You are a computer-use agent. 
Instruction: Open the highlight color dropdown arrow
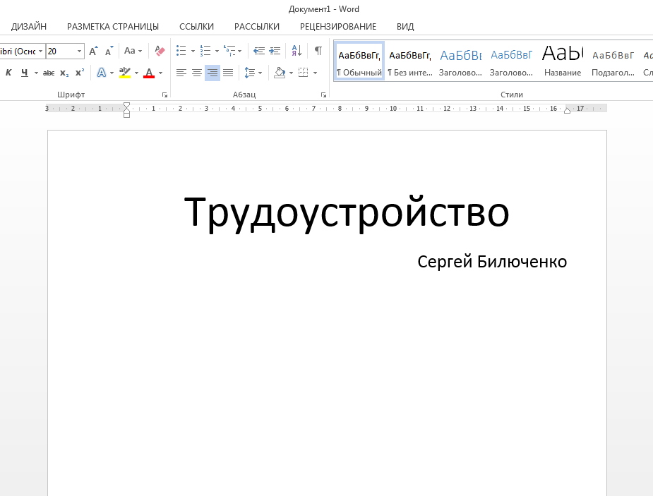[x=136, y=72]
